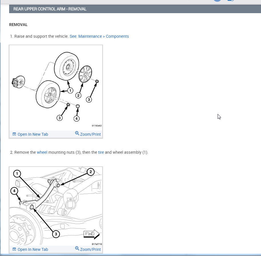Click the step 1 'Raise and support the vehicle' text

(41, 36)
